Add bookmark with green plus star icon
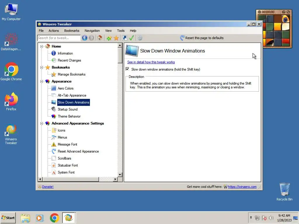Screen dimensions: 299x224 109,38
